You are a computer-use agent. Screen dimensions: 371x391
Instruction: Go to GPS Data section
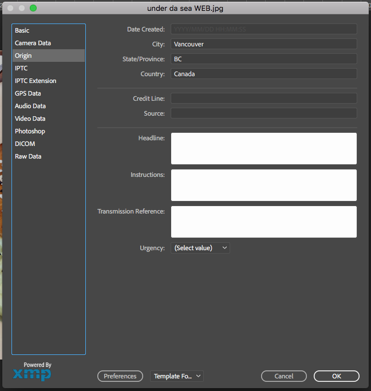(x=27, y=93)
